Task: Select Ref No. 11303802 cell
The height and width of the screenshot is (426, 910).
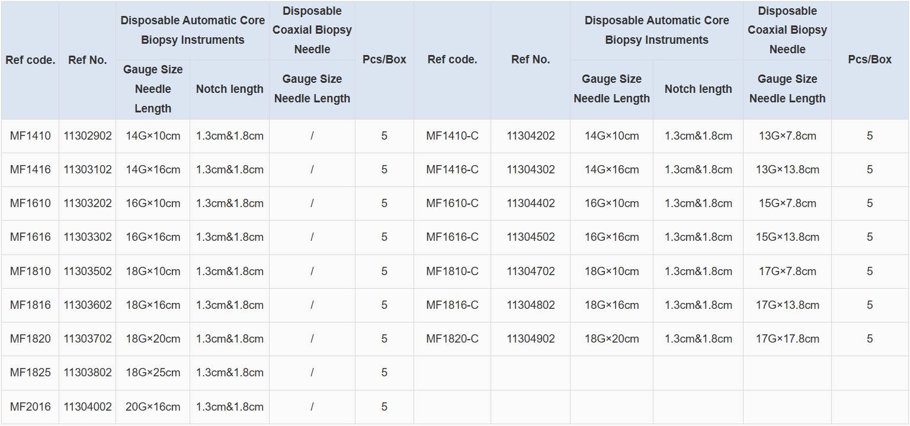Action: tap(88, 372)
